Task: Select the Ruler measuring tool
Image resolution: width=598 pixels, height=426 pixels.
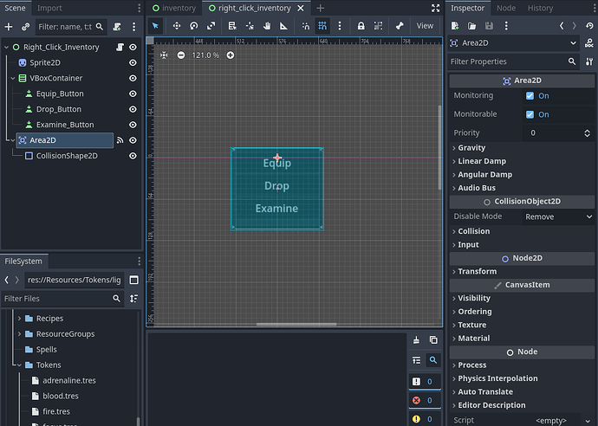Action: [x=283, y=26]
